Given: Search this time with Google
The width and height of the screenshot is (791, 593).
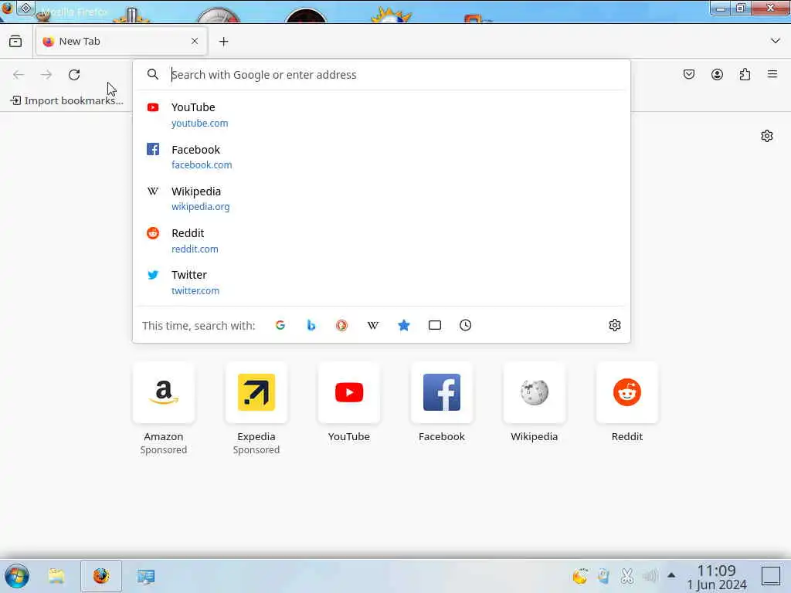Looking at the screenshot, I should (280, 325).
